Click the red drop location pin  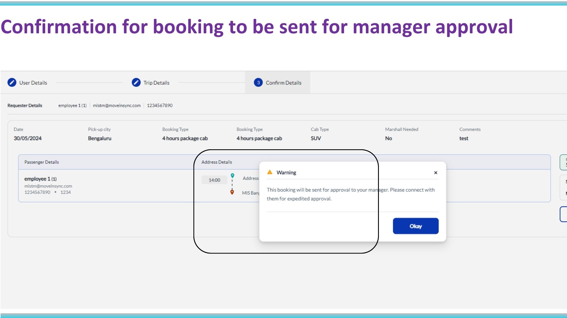click(232, 192)
